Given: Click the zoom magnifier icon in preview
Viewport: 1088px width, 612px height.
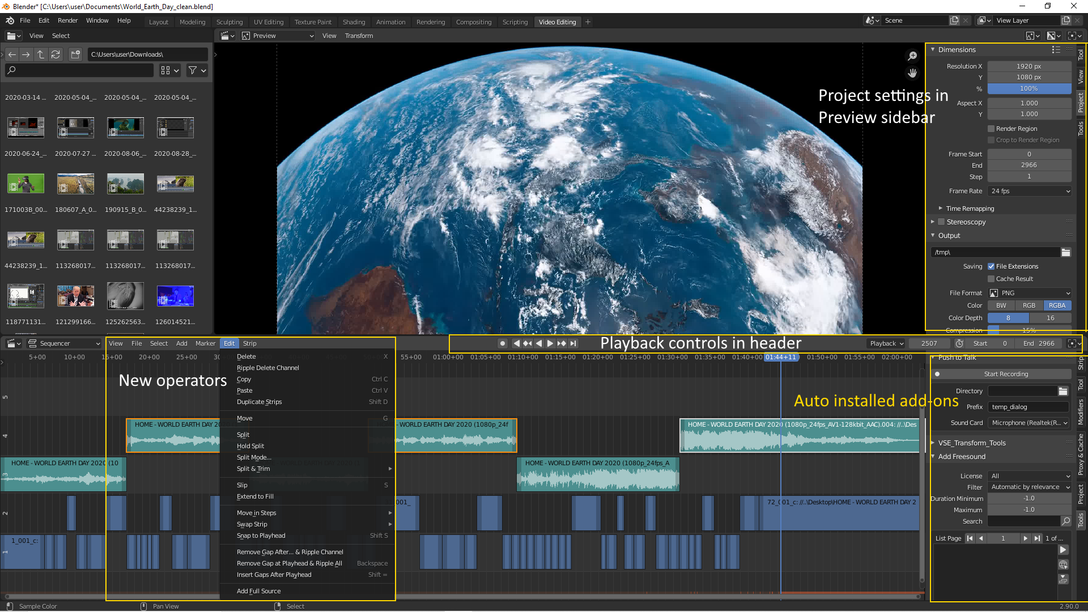Looking at the screenshot, I should [912, 56].
